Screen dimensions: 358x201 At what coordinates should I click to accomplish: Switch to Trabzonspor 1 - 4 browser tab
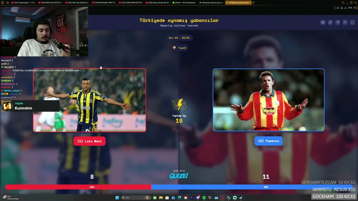coord(23,3)
